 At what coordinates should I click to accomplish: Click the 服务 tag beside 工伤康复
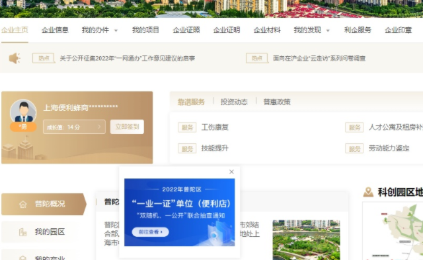click(187, 127)
